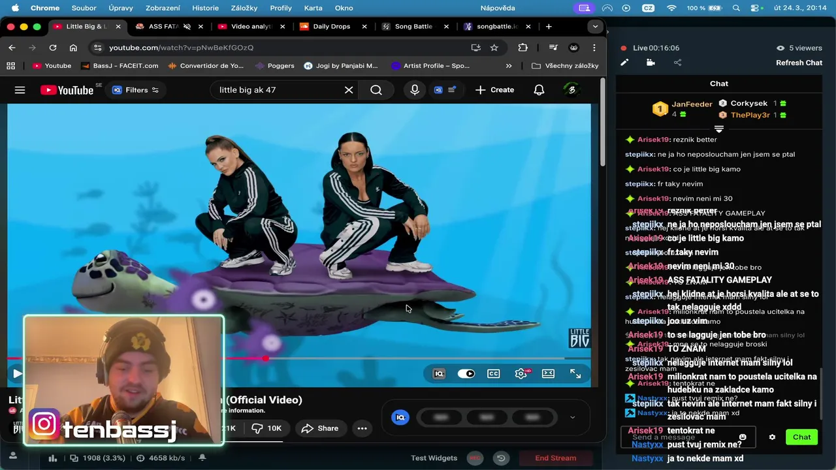Open the Artist Profile – Spo... bookmark
This screenshot has height=470, width=836.
pyautogui.click(x=430, y=65)
